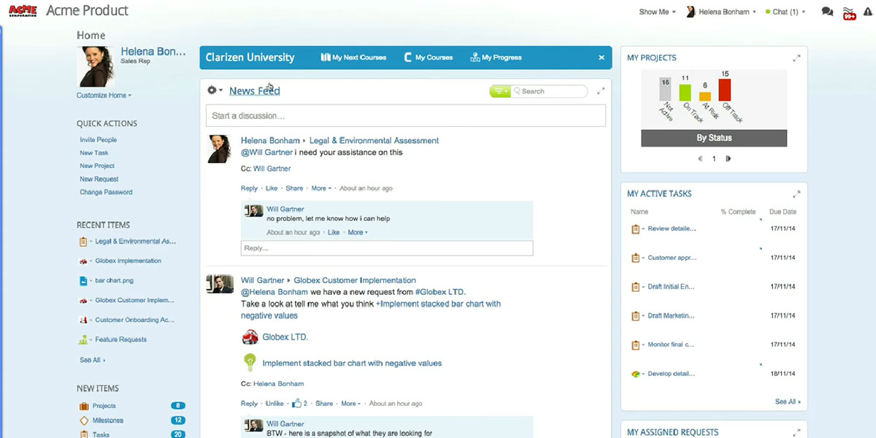The image size is (876, 438).
Task: Click the lightbulb icon for stacked bar request
Action: [x=250, y=362]
